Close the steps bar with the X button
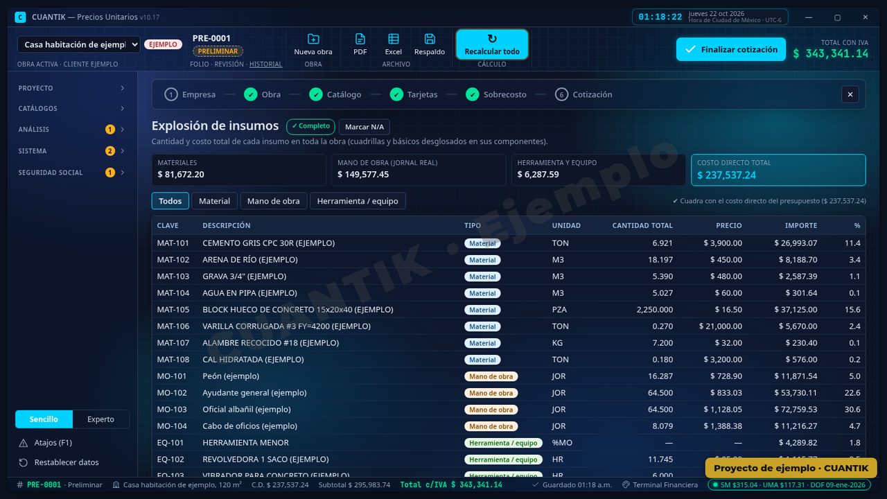This screenshot has height=499, width=887. pos(850,94)
